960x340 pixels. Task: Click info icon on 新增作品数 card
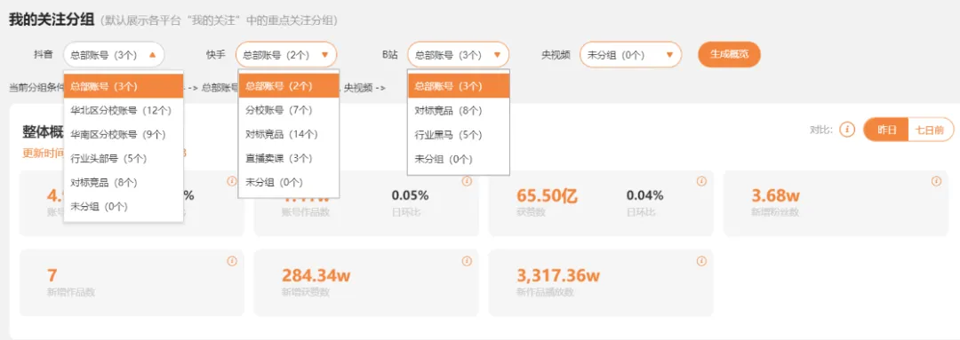tap(231, 260)
